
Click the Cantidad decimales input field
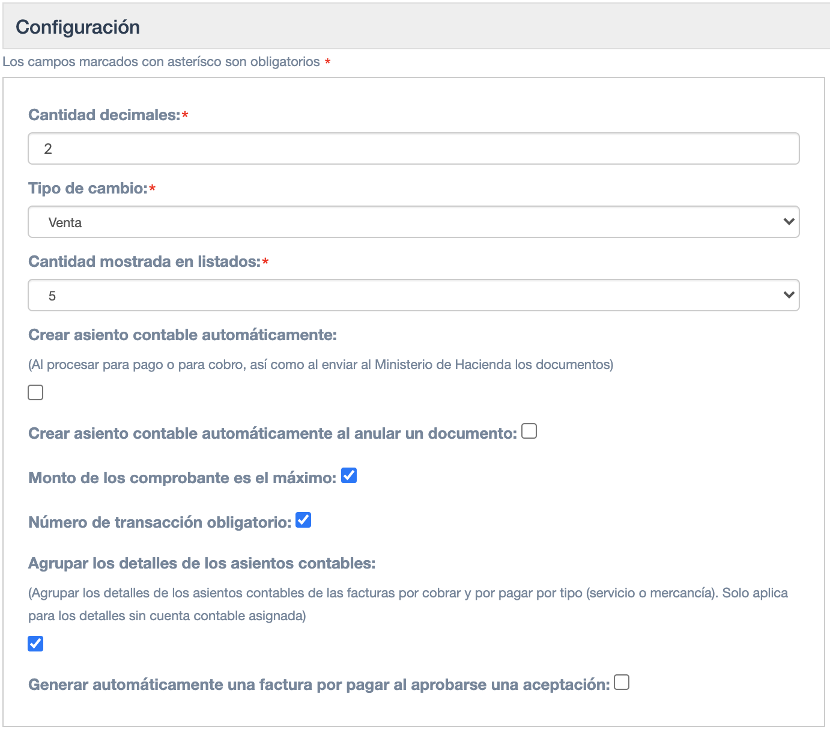pos(413,148)
